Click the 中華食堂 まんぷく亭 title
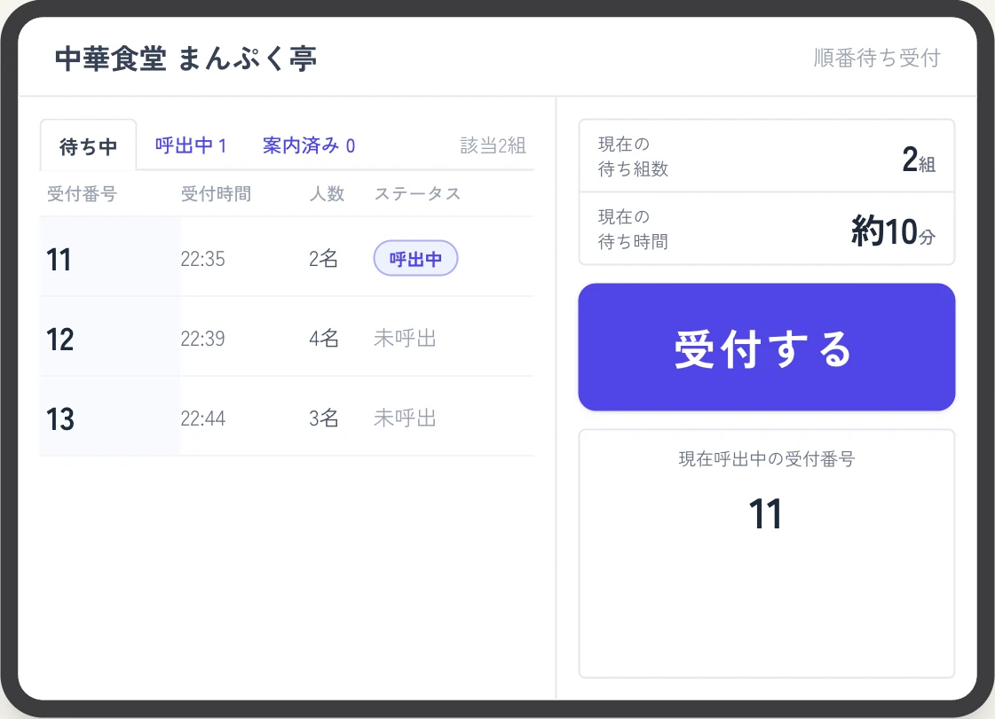This screenshot has width=995, height=719. (x=186, y=59)
